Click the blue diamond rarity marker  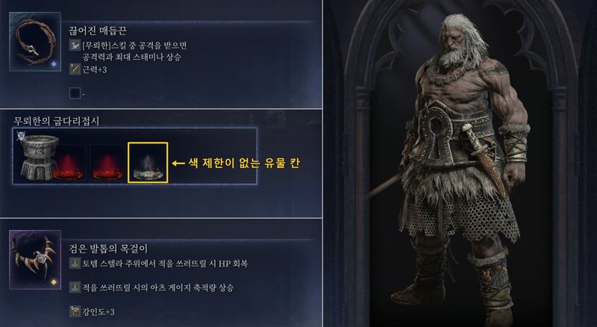[x=54, y=64]
